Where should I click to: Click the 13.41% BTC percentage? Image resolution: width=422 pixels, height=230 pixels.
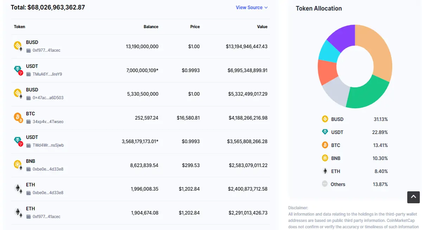point(381,145)
